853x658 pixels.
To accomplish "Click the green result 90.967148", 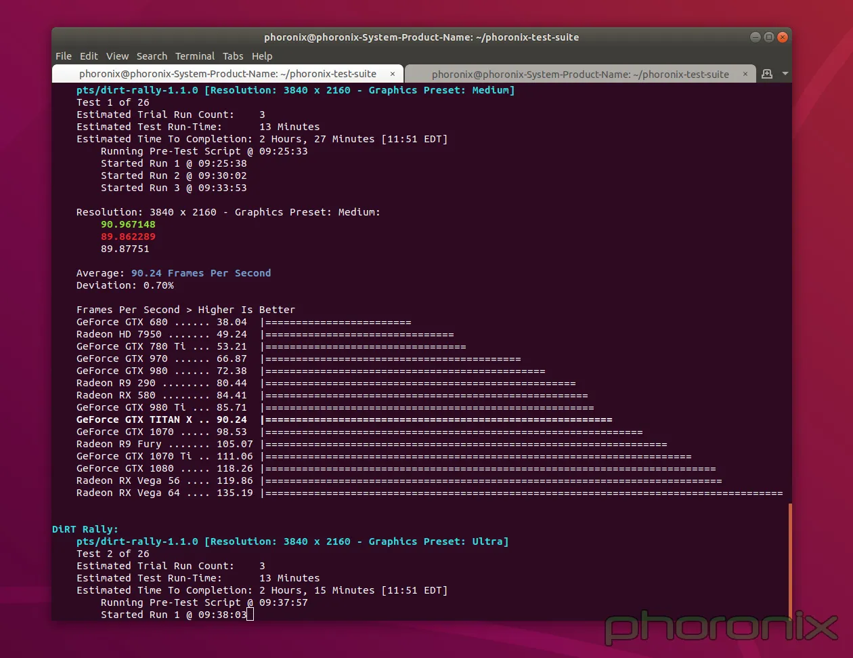I will [x=128, y=224].
